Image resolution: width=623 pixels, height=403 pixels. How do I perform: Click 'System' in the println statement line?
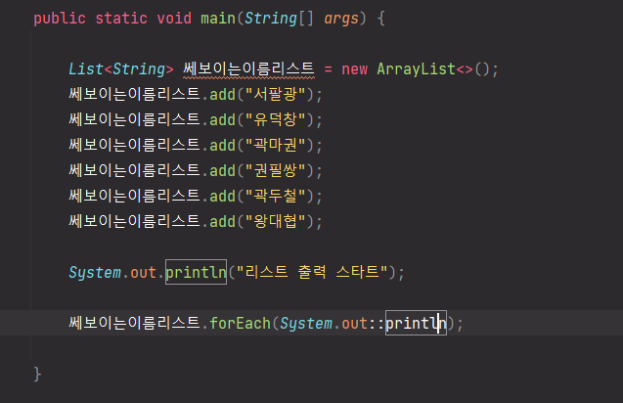pos(95,273)
